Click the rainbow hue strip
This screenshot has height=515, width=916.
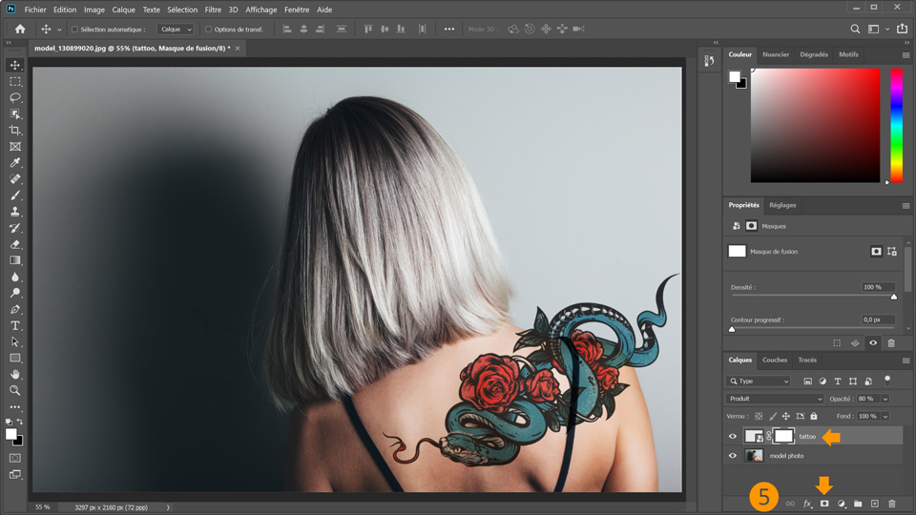pyautogui.click(x=896, y=125)
